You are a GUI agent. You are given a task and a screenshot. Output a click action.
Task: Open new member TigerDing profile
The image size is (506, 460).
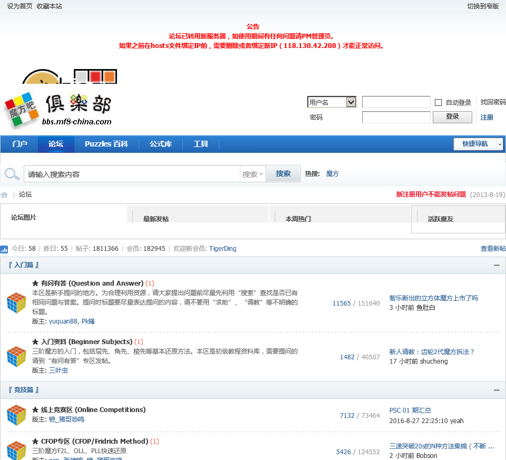coord(222,249)
